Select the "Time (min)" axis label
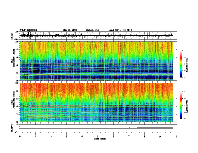The image size is (198, 153). [100, 138]
